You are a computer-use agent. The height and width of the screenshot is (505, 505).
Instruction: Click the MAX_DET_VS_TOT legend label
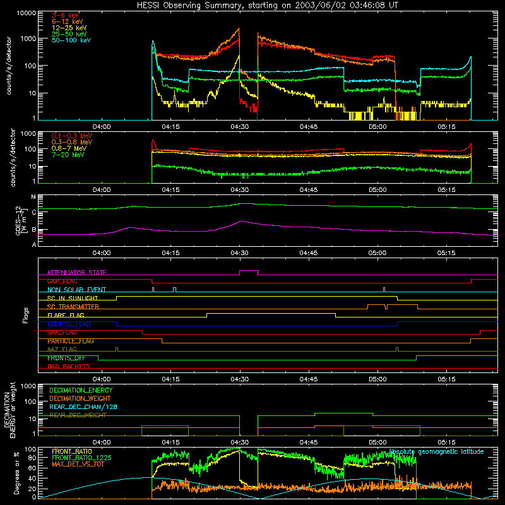tap(78, 464)
